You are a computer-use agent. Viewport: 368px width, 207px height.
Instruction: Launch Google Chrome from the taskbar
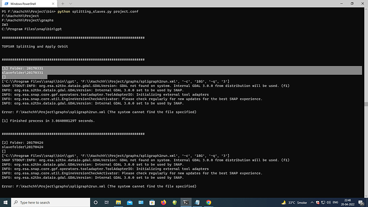click(209, 202)
